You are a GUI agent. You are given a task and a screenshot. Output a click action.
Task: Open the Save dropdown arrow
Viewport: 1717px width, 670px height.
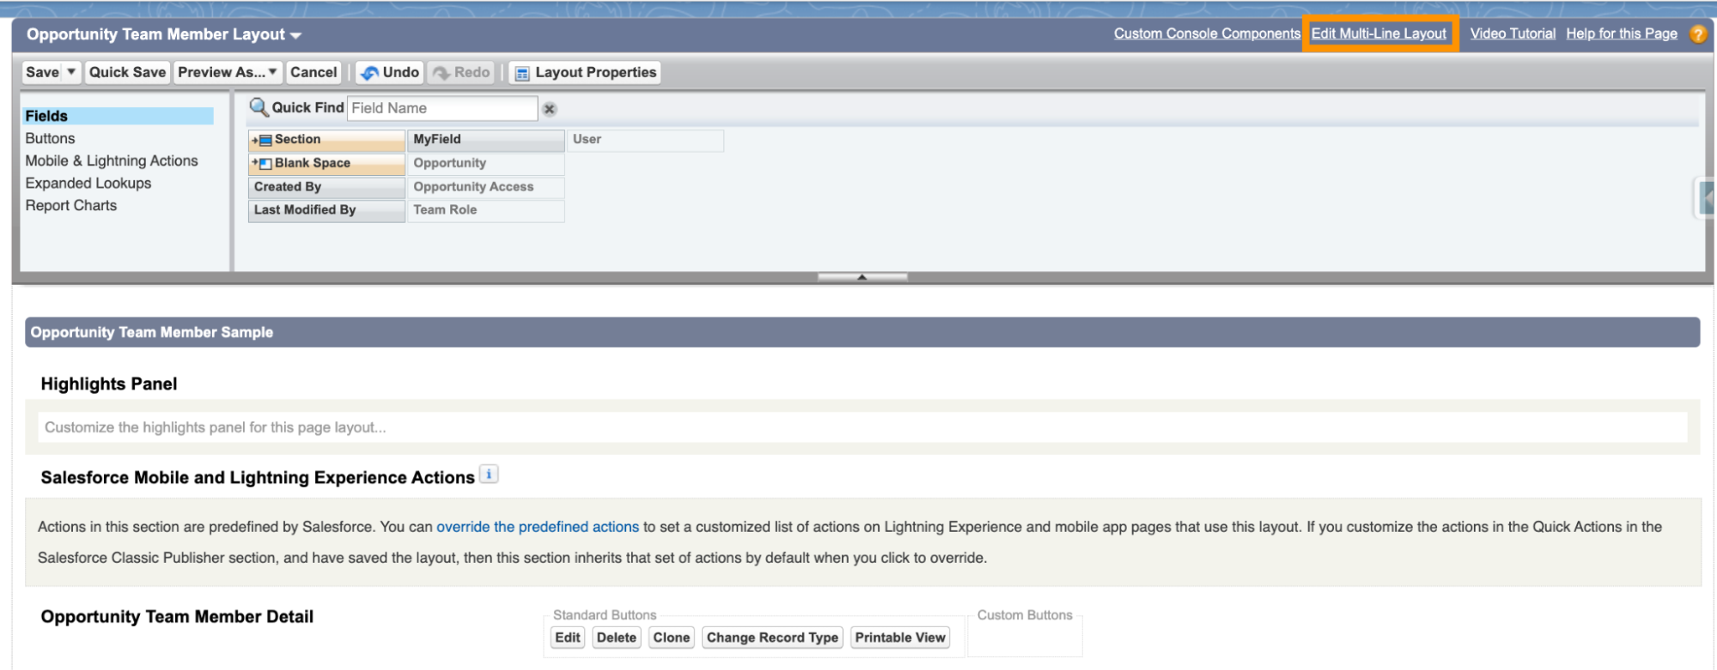click(72, 72)
